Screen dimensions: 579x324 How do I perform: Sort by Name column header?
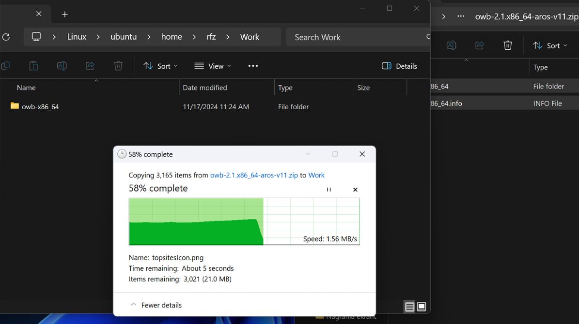26,88
